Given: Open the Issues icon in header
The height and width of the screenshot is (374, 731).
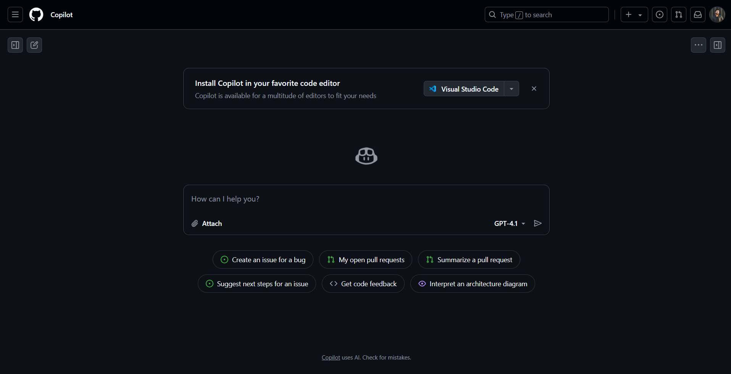Looking at the screenshot, I should click(x=660, y=15).
